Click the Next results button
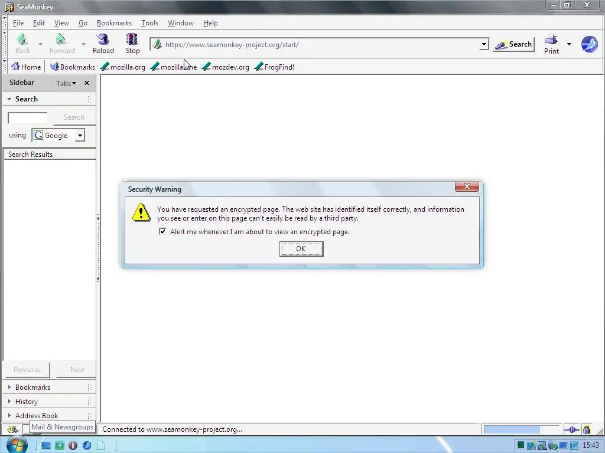The image size is (605, 453). pos(77,369)
